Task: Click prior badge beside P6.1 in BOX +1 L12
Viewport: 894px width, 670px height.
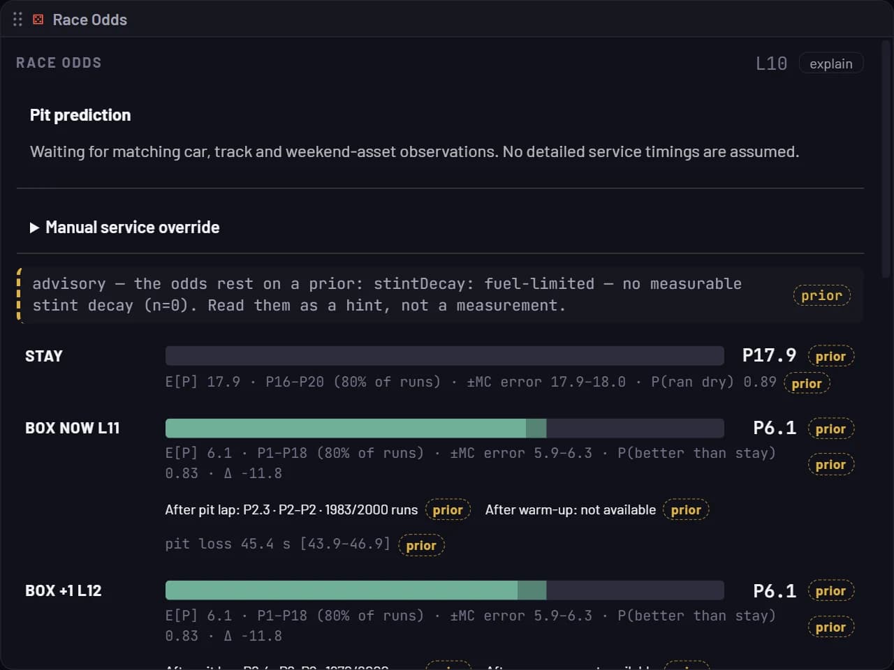Action: tap(830, 591)
